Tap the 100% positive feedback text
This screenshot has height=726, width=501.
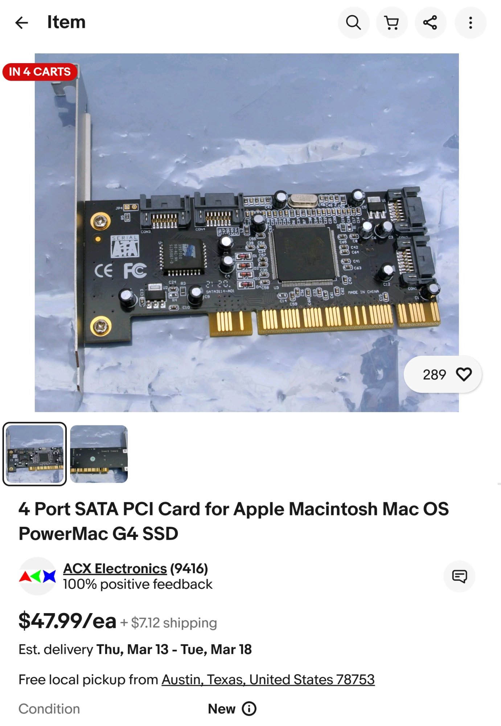pyautogui.click(x=137, y=584)
